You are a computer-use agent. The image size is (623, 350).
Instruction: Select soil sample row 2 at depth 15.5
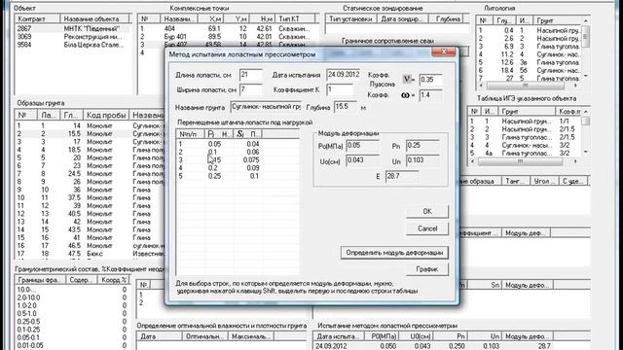coord(90,134)
